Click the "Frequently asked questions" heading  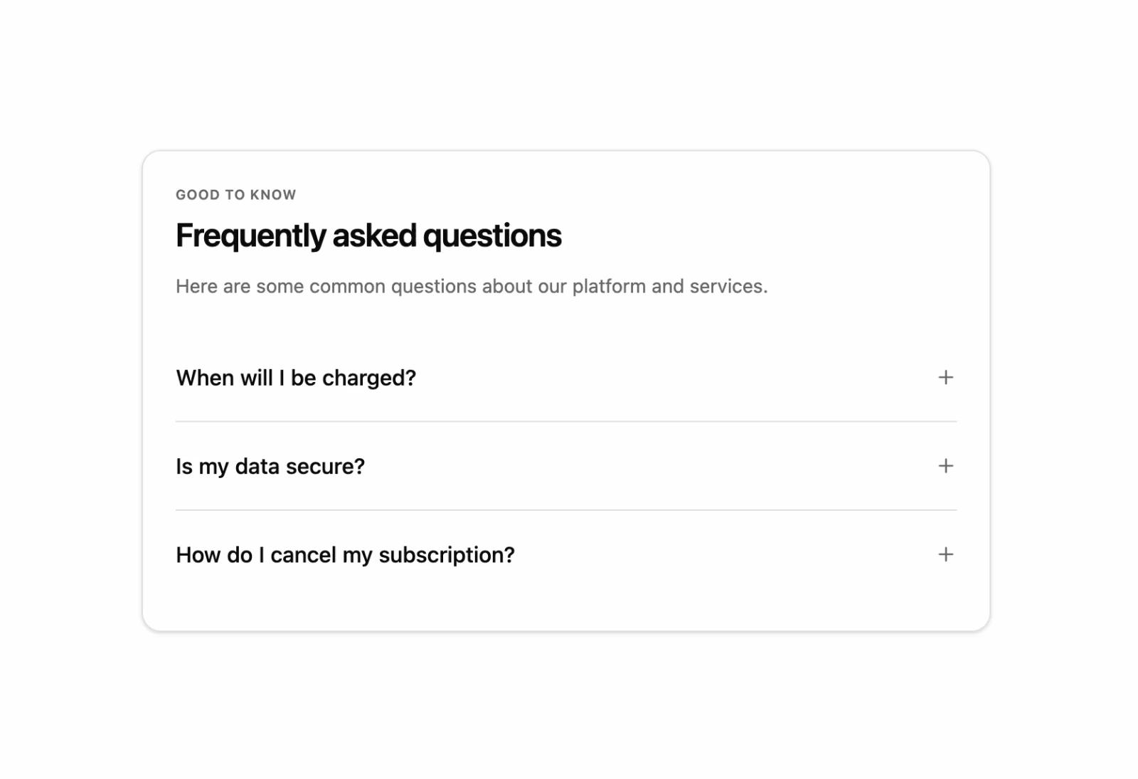[x=368, y=235]
